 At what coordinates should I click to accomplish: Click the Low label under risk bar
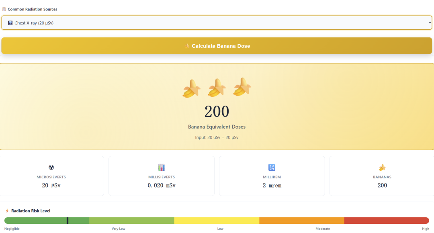click(x=220, y=229)
